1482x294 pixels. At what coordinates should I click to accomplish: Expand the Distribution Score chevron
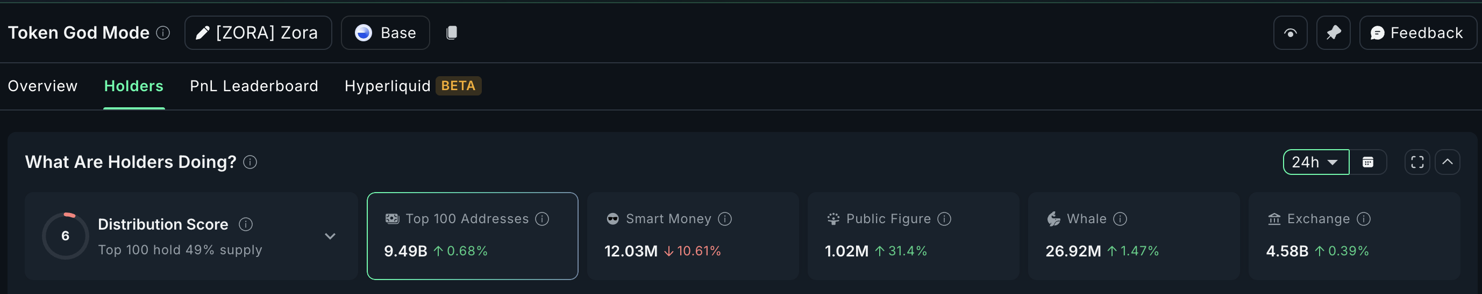pos(330,236)
